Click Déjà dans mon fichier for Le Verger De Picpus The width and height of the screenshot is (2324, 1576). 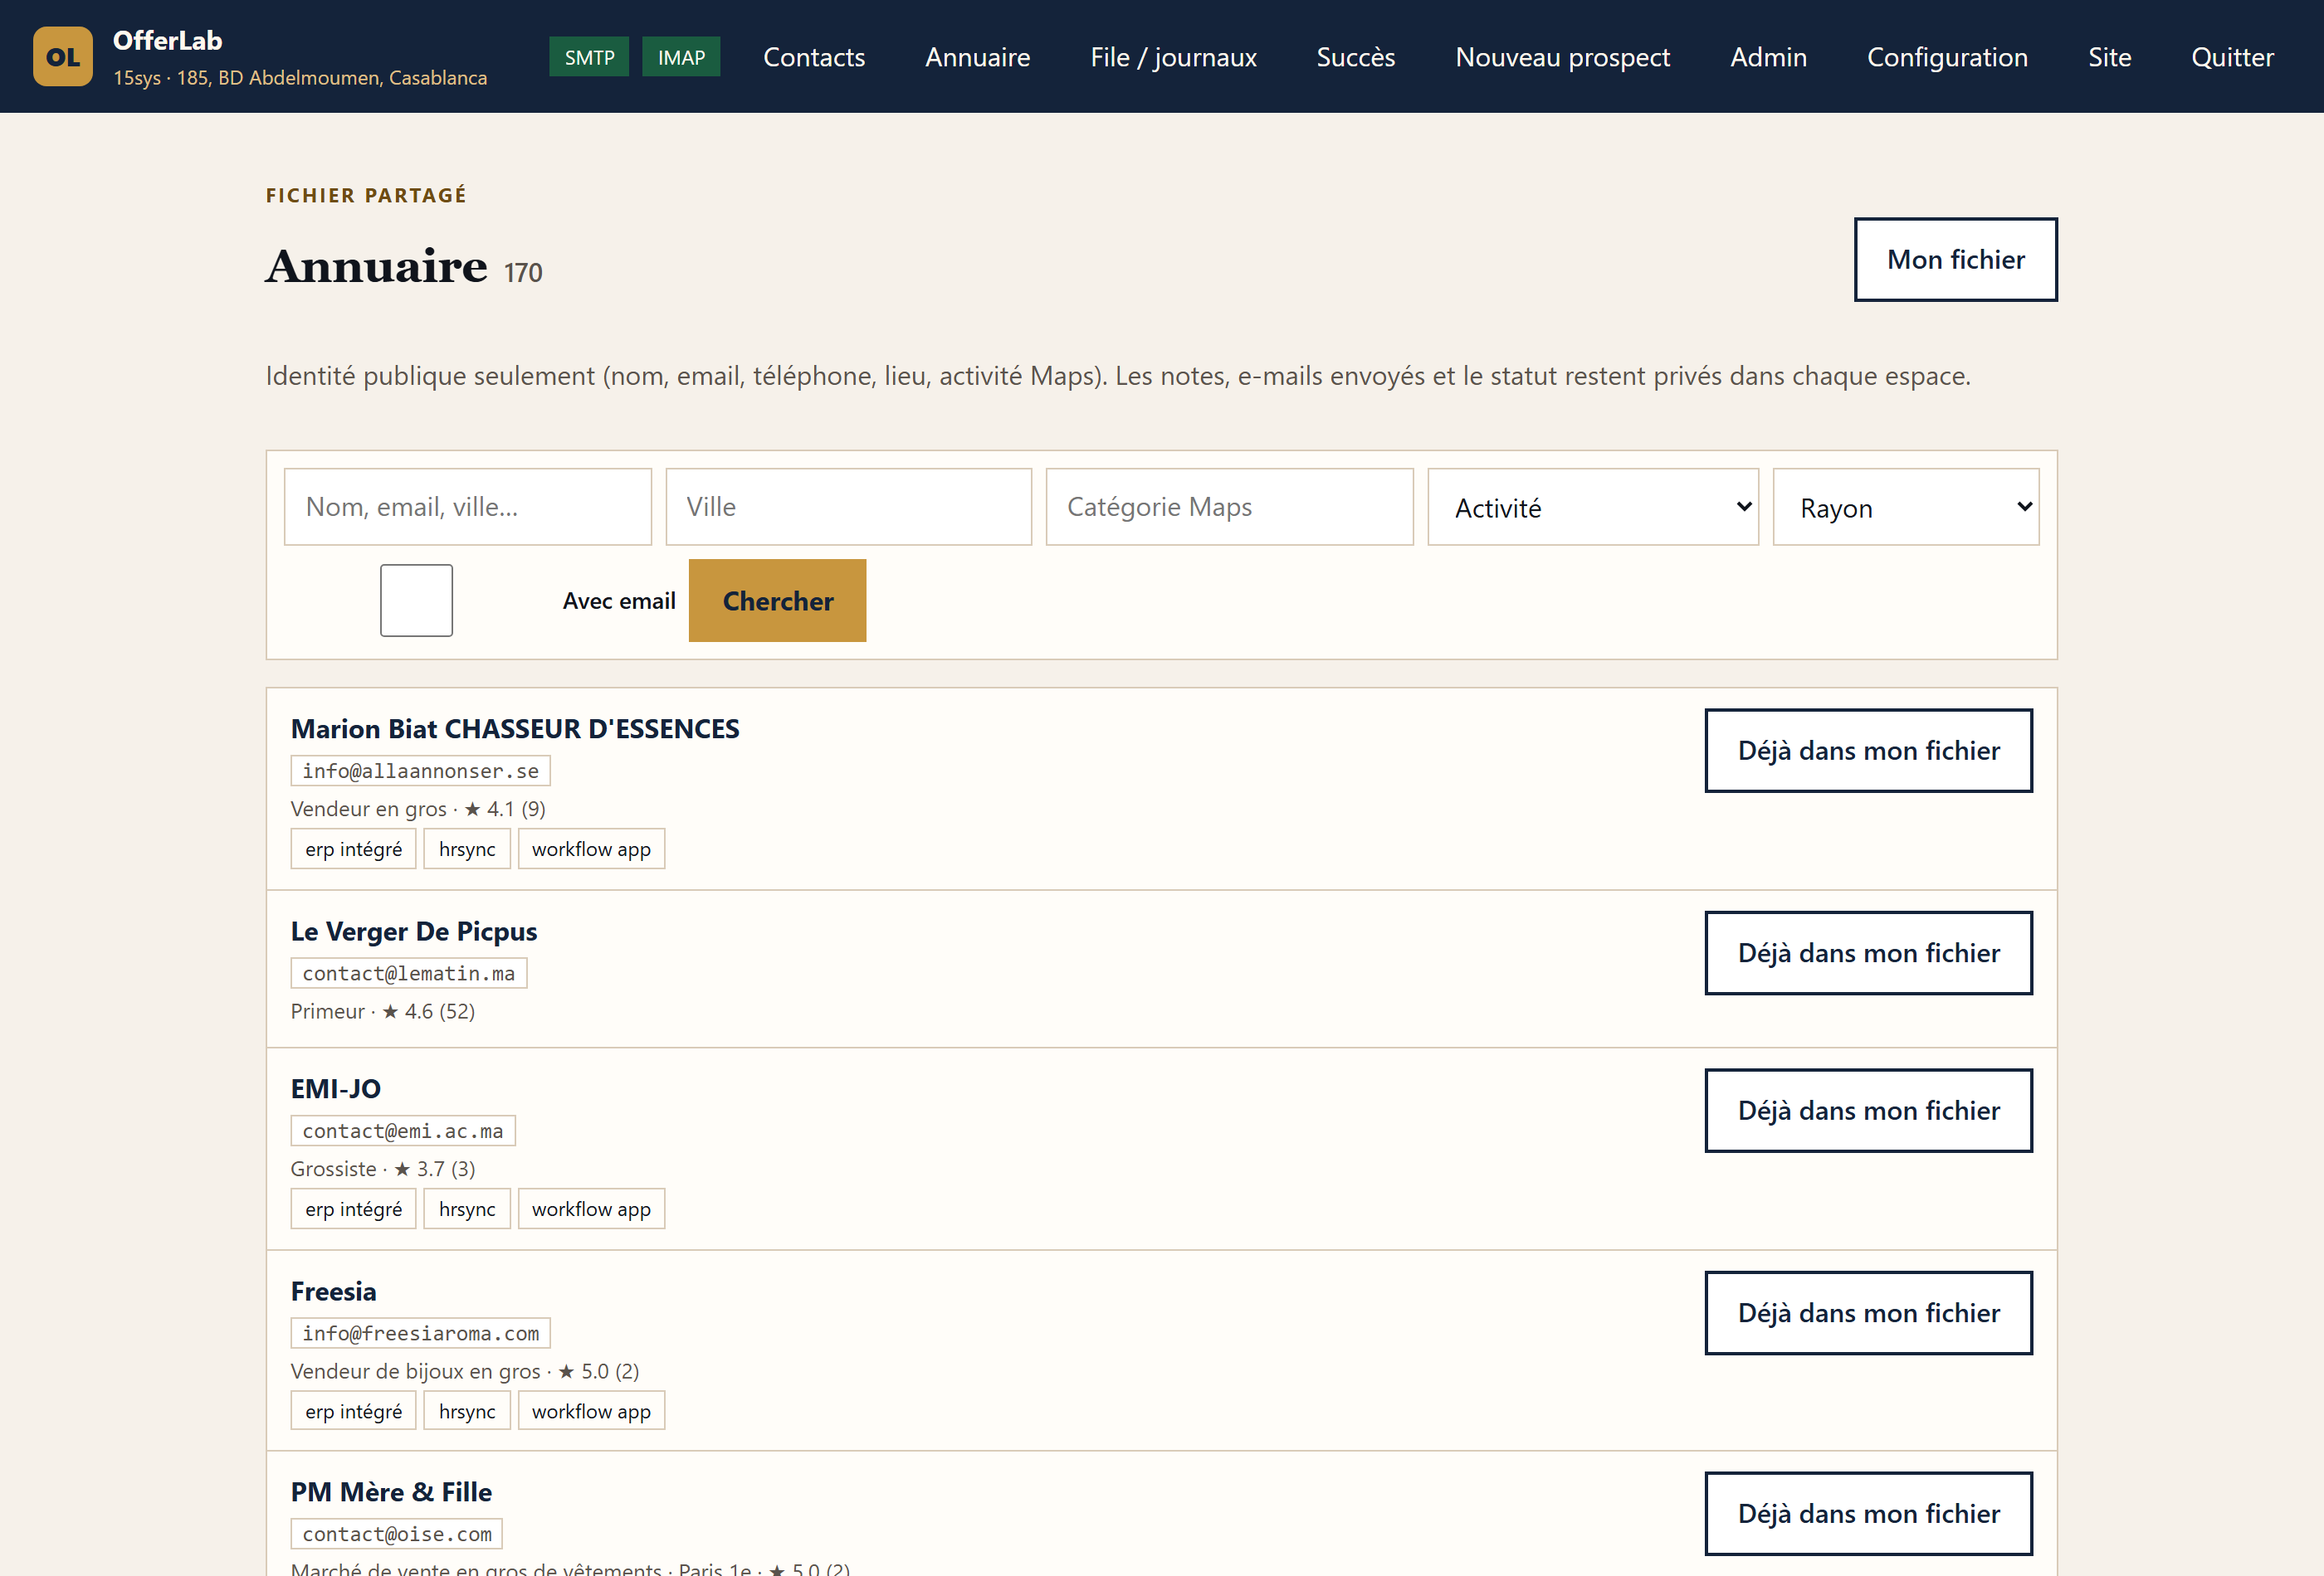pos(1868,952)
